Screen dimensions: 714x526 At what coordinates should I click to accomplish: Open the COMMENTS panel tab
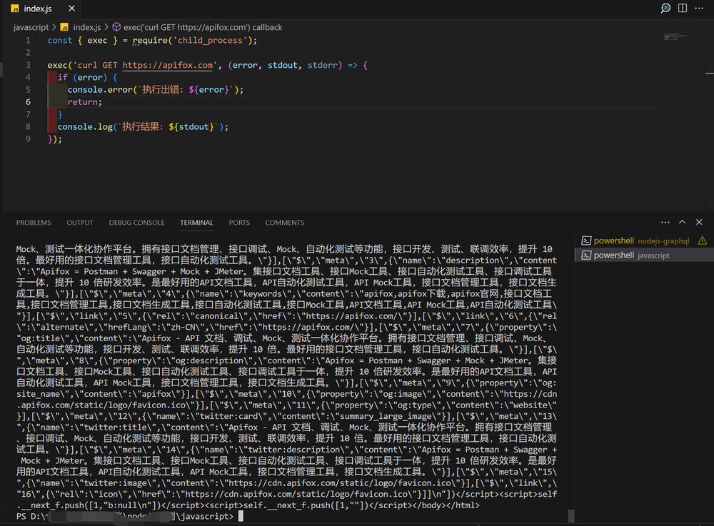pyautogui.click(x=284, y=223)
